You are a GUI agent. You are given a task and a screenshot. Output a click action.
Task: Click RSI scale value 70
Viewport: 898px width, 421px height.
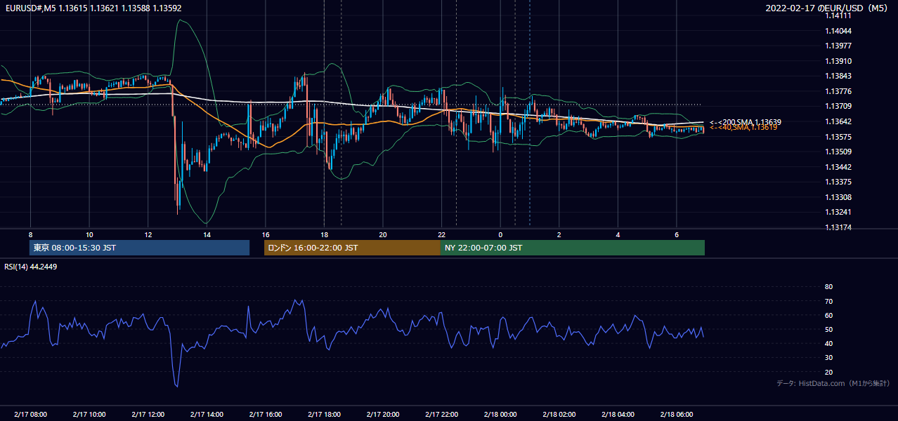pyautogui.click(x=828, y=301)
